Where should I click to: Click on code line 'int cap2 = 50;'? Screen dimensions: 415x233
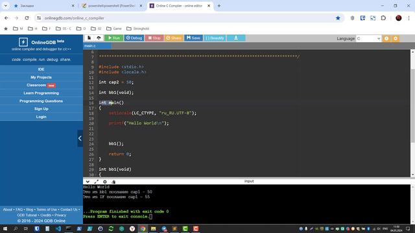pos(116,82)
